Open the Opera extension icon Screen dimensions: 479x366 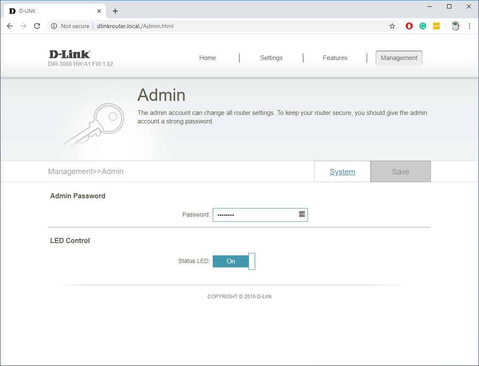click(409, 26)
